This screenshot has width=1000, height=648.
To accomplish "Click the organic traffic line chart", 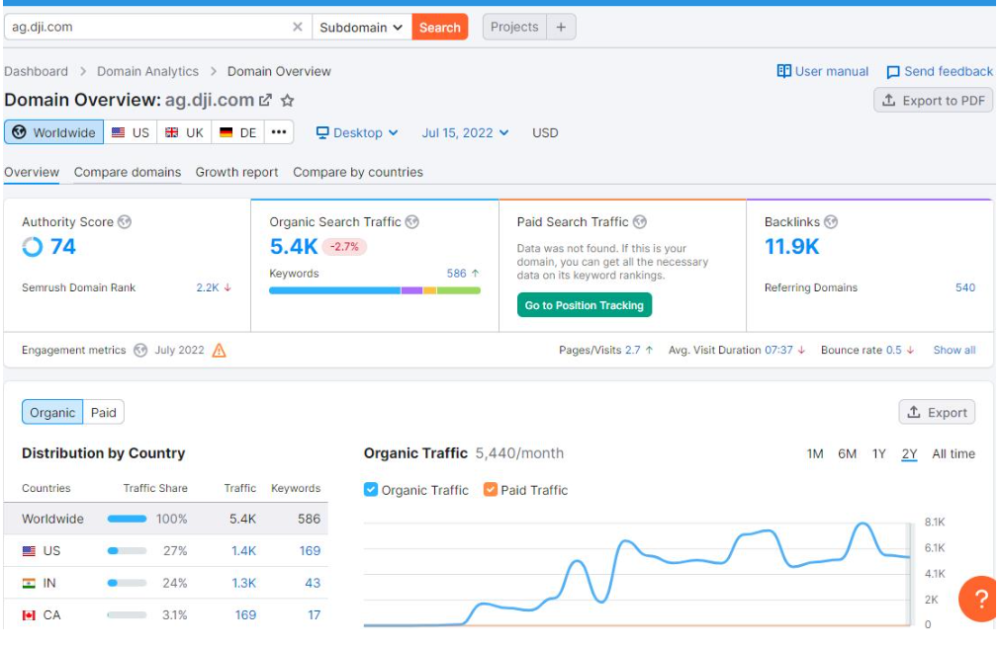I will tap(636, 574).
